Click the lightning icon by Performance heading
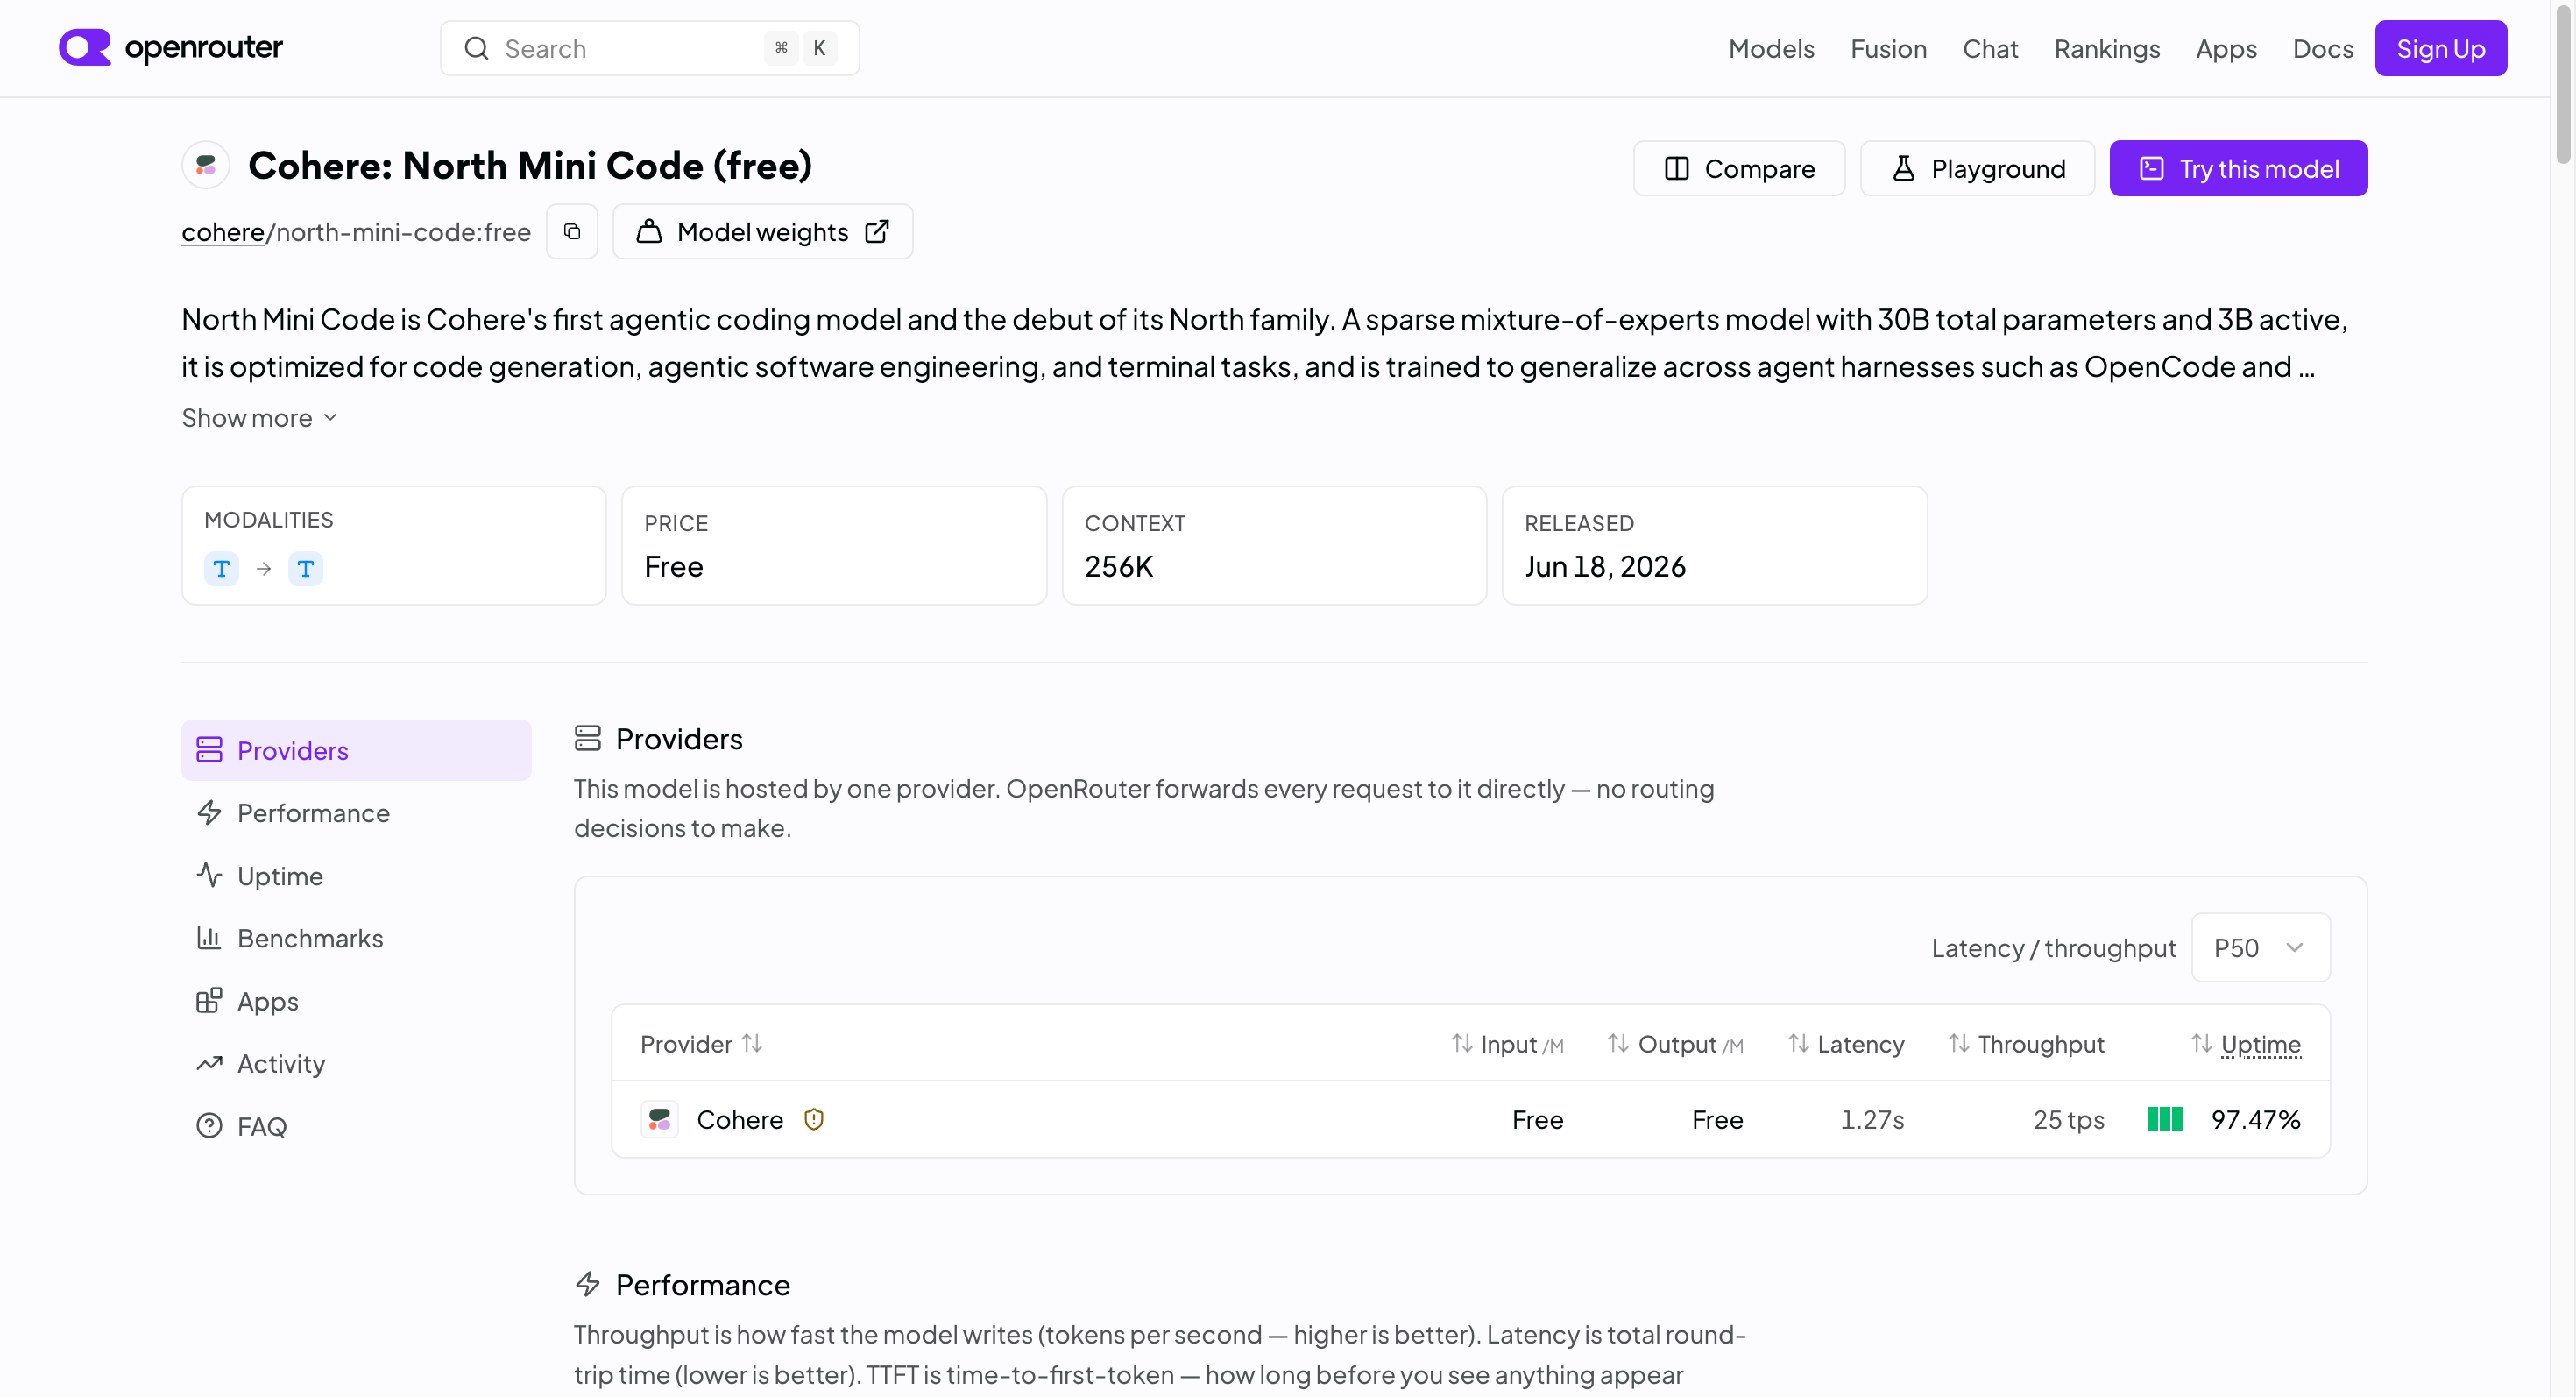 coord(588,1285)
